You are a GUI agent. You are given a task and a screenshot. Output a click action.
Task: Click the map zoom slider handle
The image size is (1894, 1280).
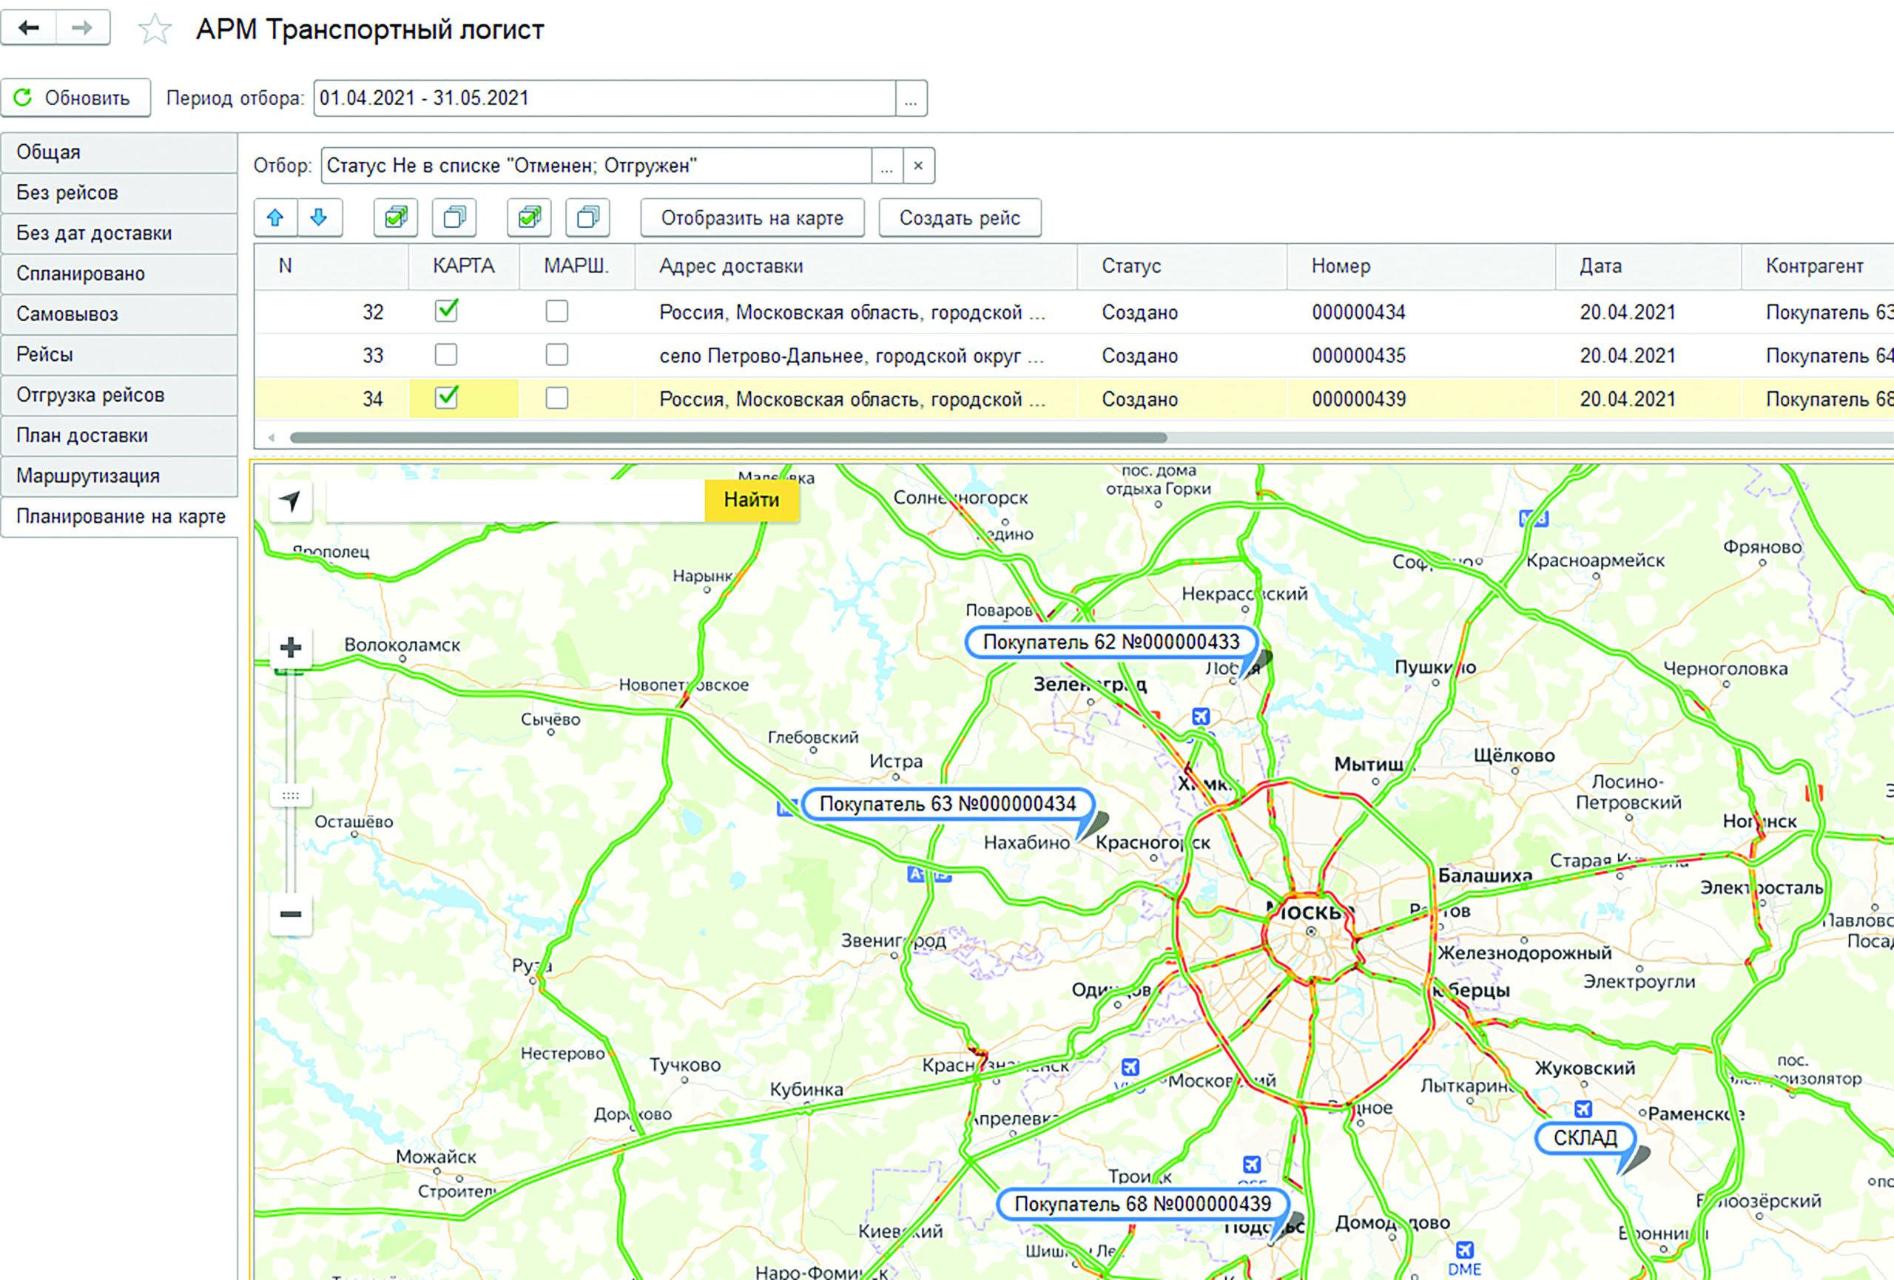tap(290, 795)
